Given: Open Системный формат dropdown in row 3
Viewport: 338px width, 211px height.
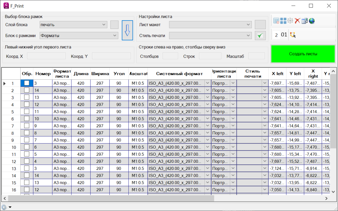Looking at the screenshot, I should [208, 97].
